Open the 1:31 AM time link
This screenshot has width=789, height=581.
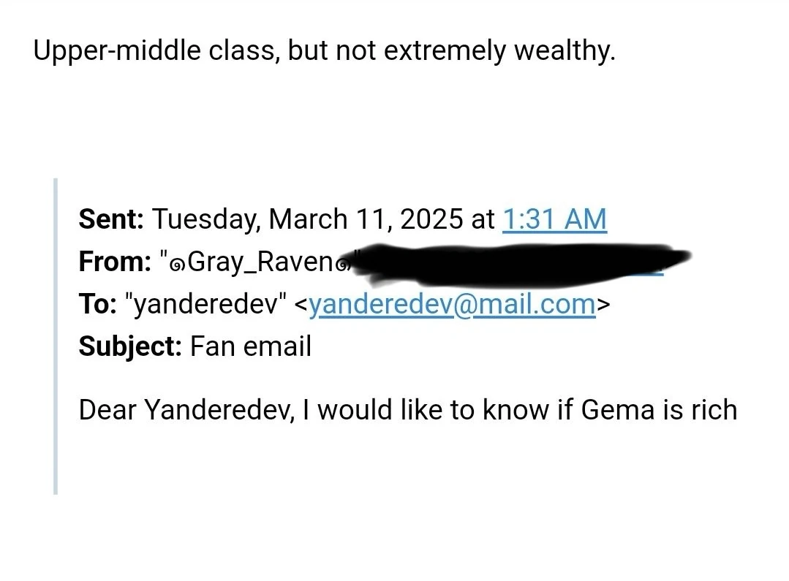pyautogui.click(x=554, y=219)
